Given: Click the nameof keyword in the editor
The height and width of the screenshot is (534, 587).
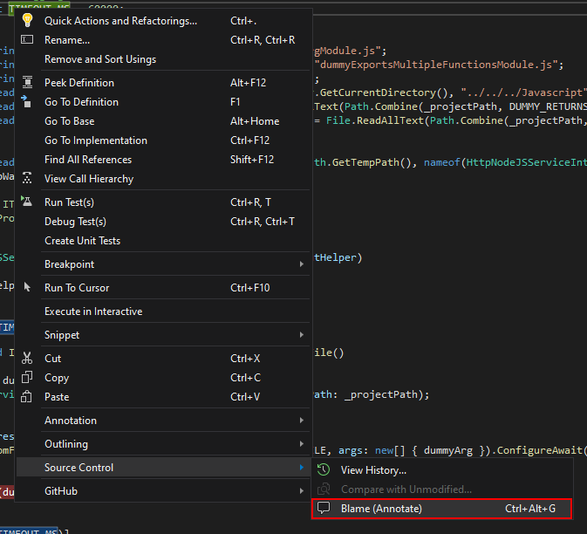Looking at the screenshot, I should (x=441, y=162).
